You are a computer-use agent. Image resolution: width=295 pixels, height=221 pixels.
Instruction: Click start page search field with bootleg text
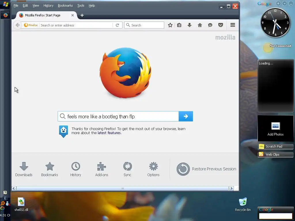(x=118, y=116)
